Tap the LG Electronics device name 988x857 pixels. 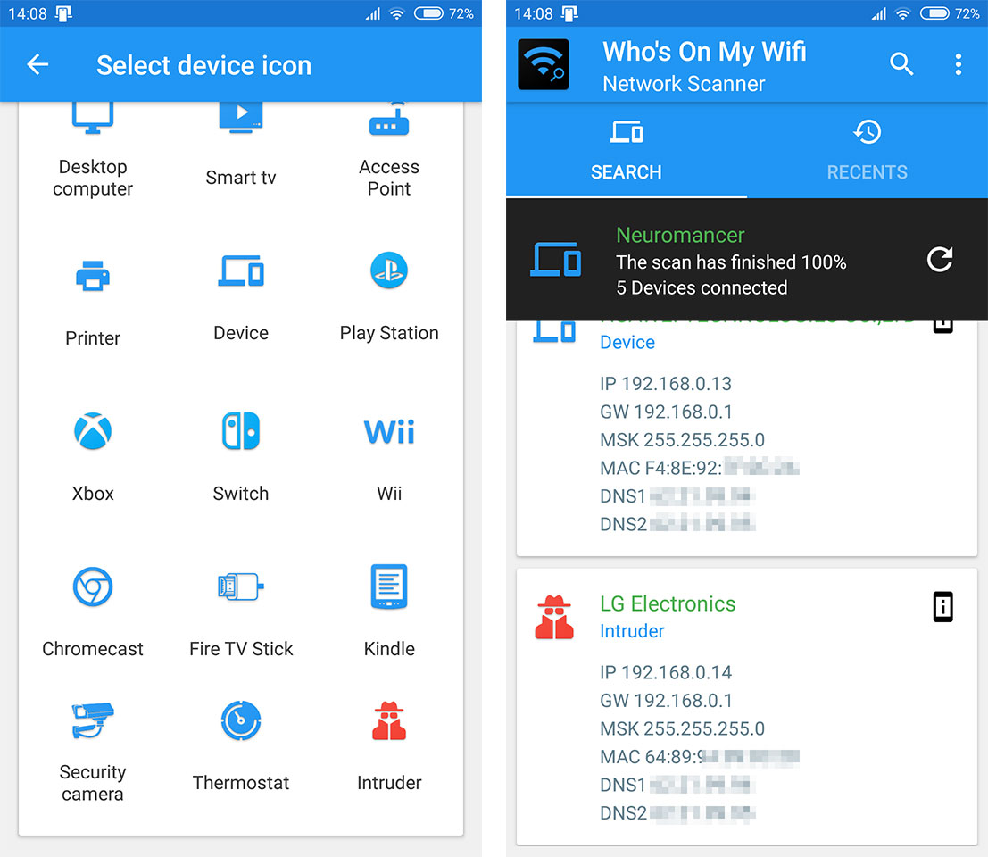668,603
